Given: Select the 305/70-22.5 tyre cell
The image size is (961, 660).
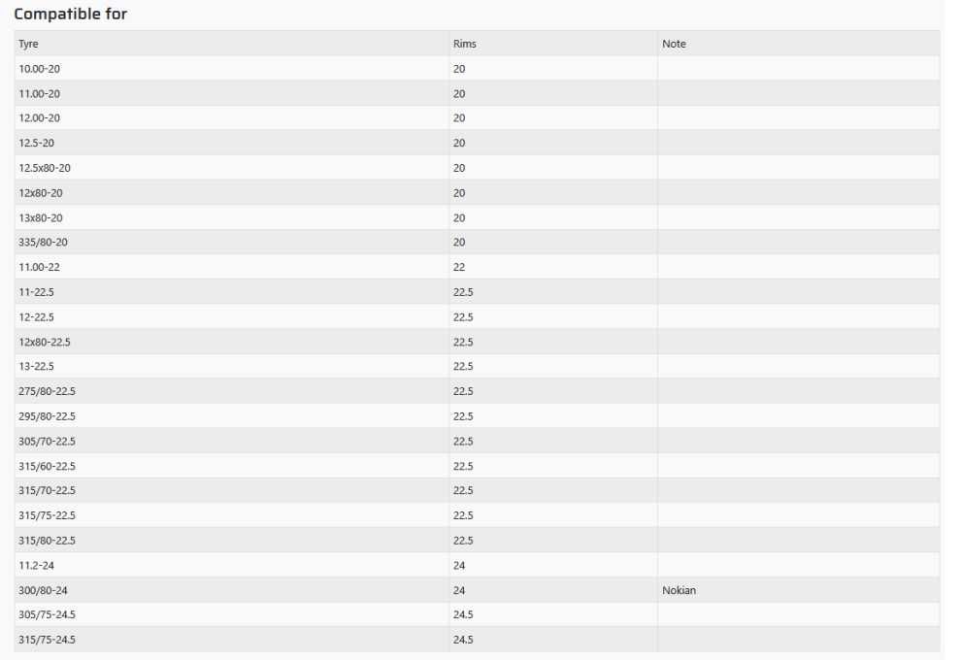Looking at the screenshot, I should pos(47,441).
